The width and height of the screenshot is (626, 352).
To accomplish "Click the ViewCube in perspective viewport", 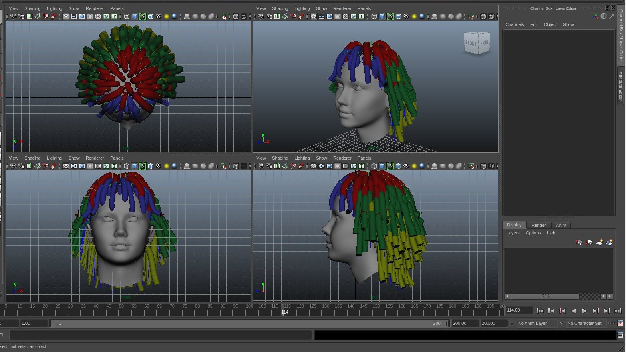I will (477, 43).
